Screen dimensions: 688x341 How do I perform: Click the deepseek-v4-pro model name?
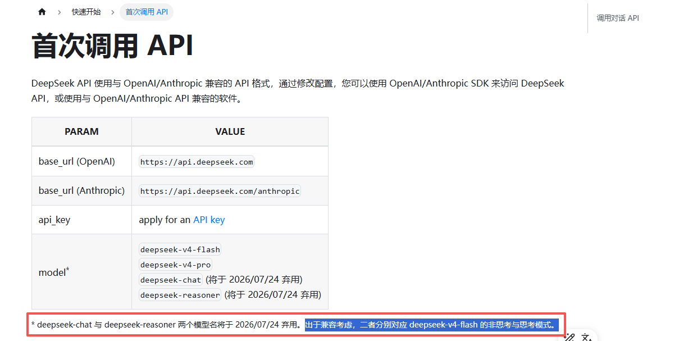175,265
